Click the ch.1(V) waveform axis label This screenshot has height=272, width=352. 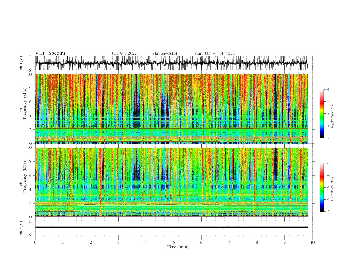(21, 63)
